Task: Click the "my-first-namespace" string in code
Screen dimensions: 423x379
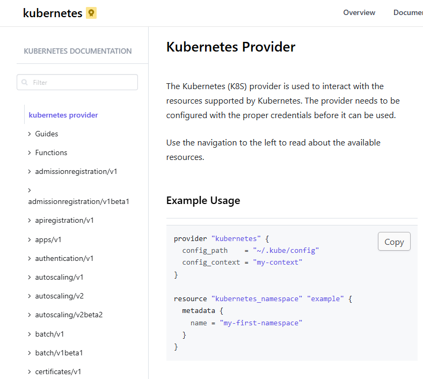Action: click(261, 323)
